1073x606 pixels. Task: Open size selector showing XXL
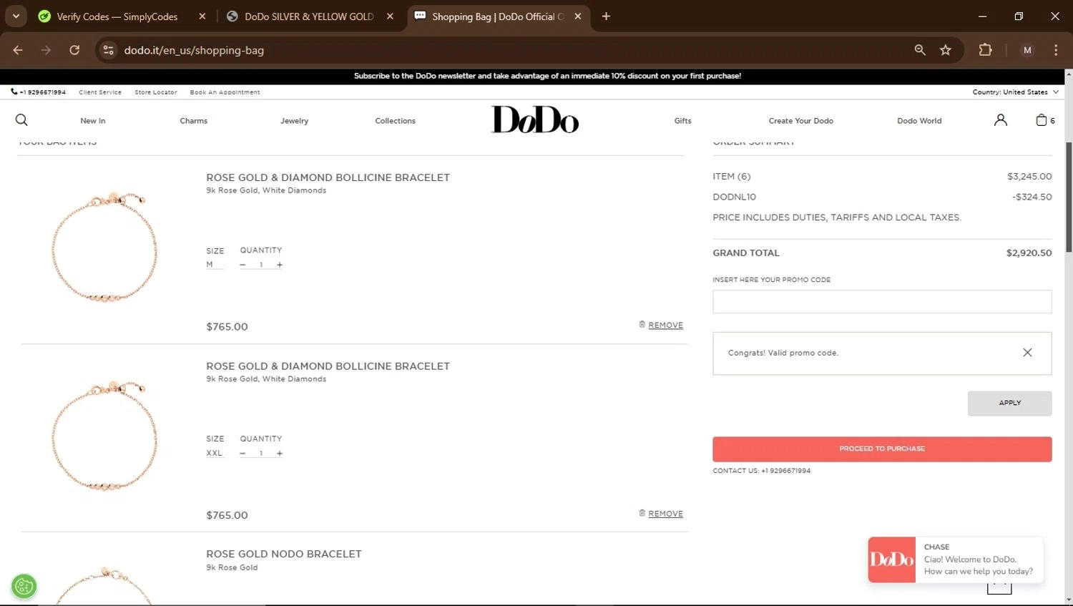click(x=215, y=454)
